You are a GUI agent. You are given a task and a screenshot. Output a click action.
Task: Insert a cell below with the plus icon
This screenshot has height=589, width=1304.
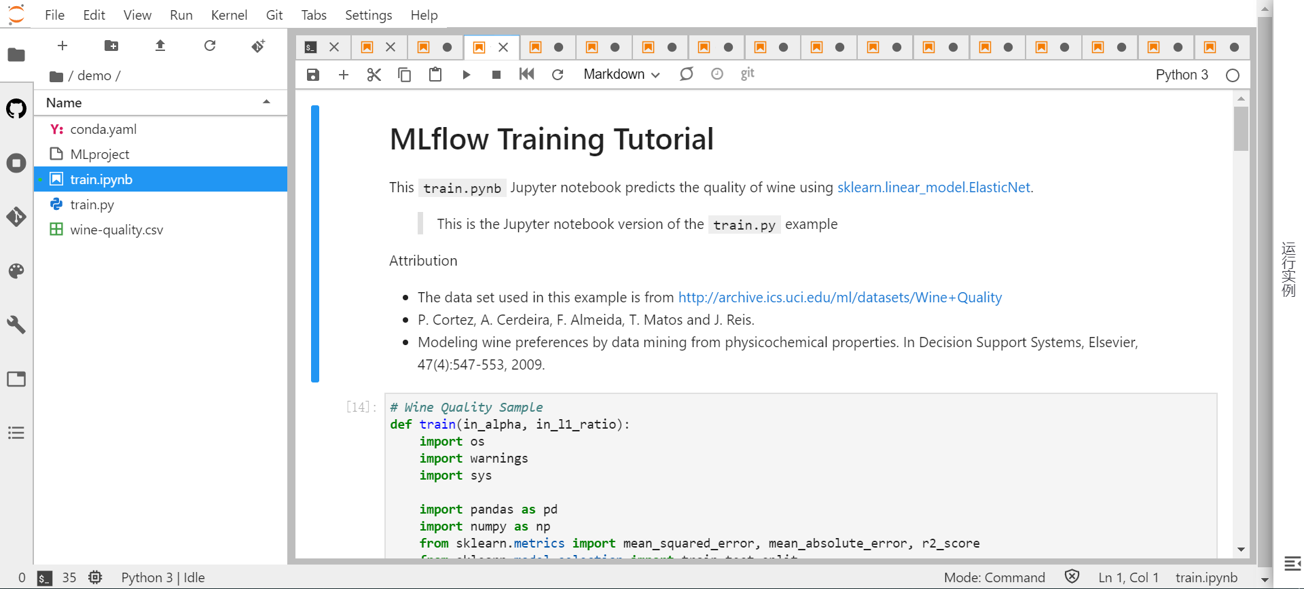[344, 75]
